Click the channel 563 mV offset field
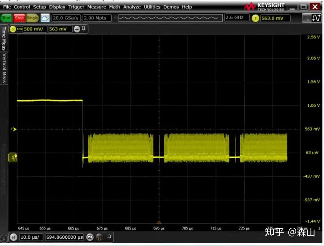The height and width of the screenshot is (246, 324). [60, 29]
